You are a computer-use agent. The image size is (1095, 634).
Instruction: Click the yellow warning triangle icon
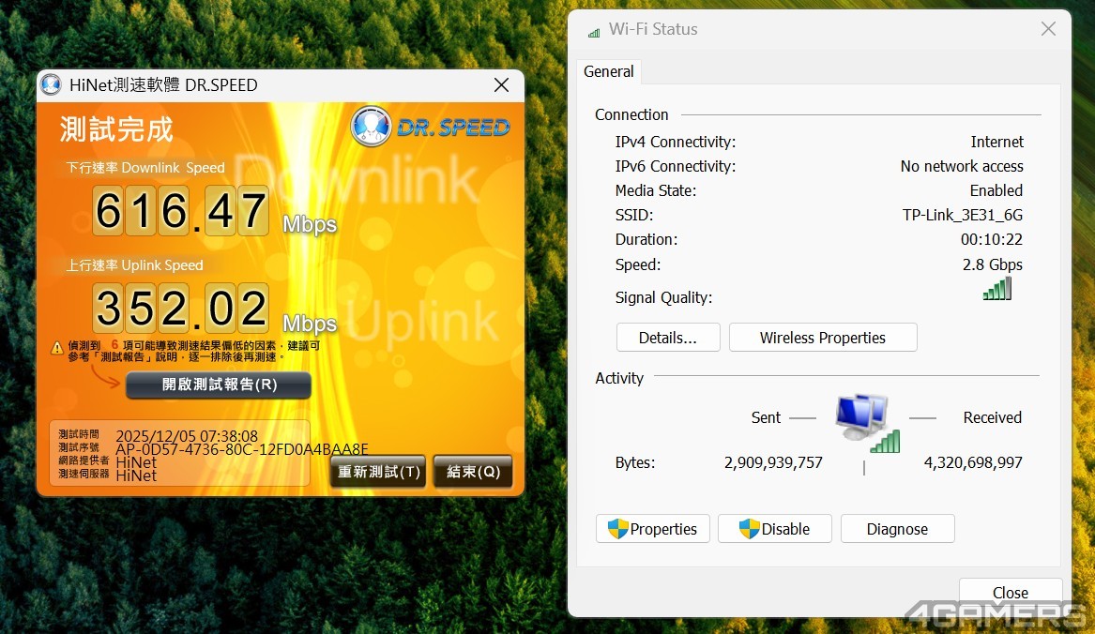click(x=57, y=348)
